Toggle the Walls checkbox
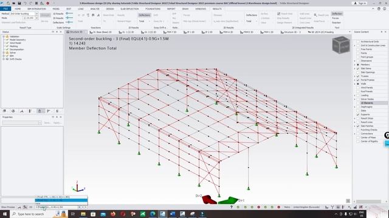The image size is (389, 218). [358, 84]
